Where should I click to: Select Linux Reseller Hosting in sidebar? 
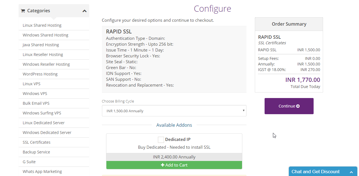(x=43, y=55)
